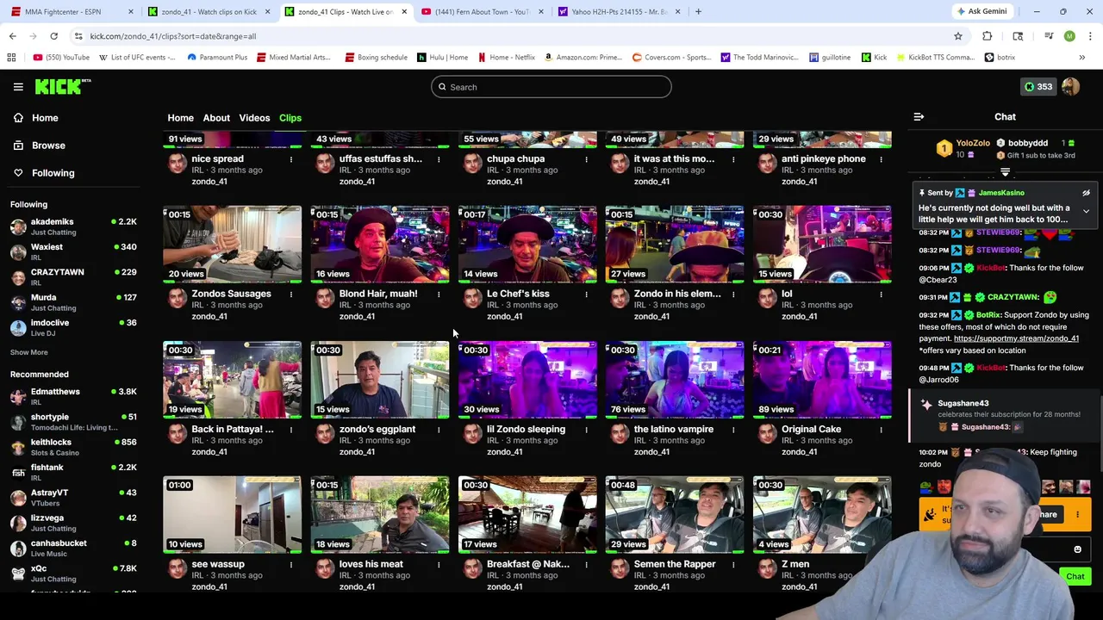Open the Hulu Home bookmark

tap(442, 58)
